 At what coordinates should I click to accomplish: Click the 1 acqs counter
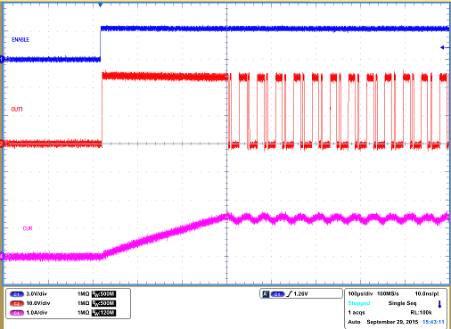coord(357,313)
